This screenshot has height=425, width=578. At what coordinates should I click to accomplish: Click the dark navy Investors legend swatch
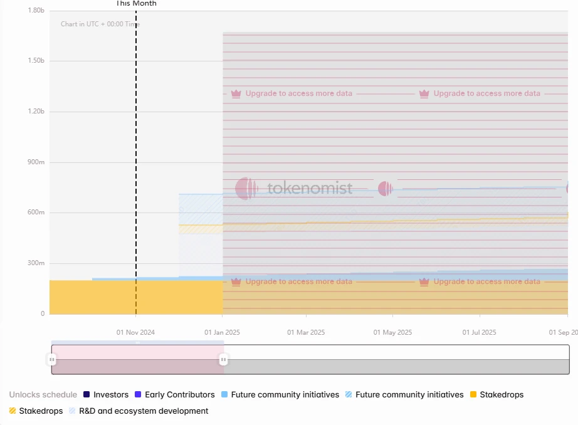click(x=87, y=395)
